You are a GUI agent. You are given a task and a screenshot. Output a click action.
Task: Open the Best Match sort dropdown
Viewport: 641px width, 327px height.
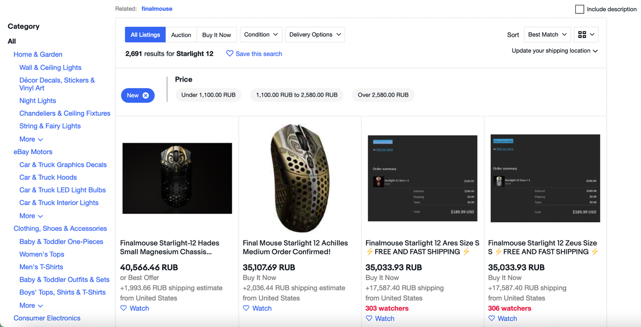pyautogui.click(x=547, y=35)
